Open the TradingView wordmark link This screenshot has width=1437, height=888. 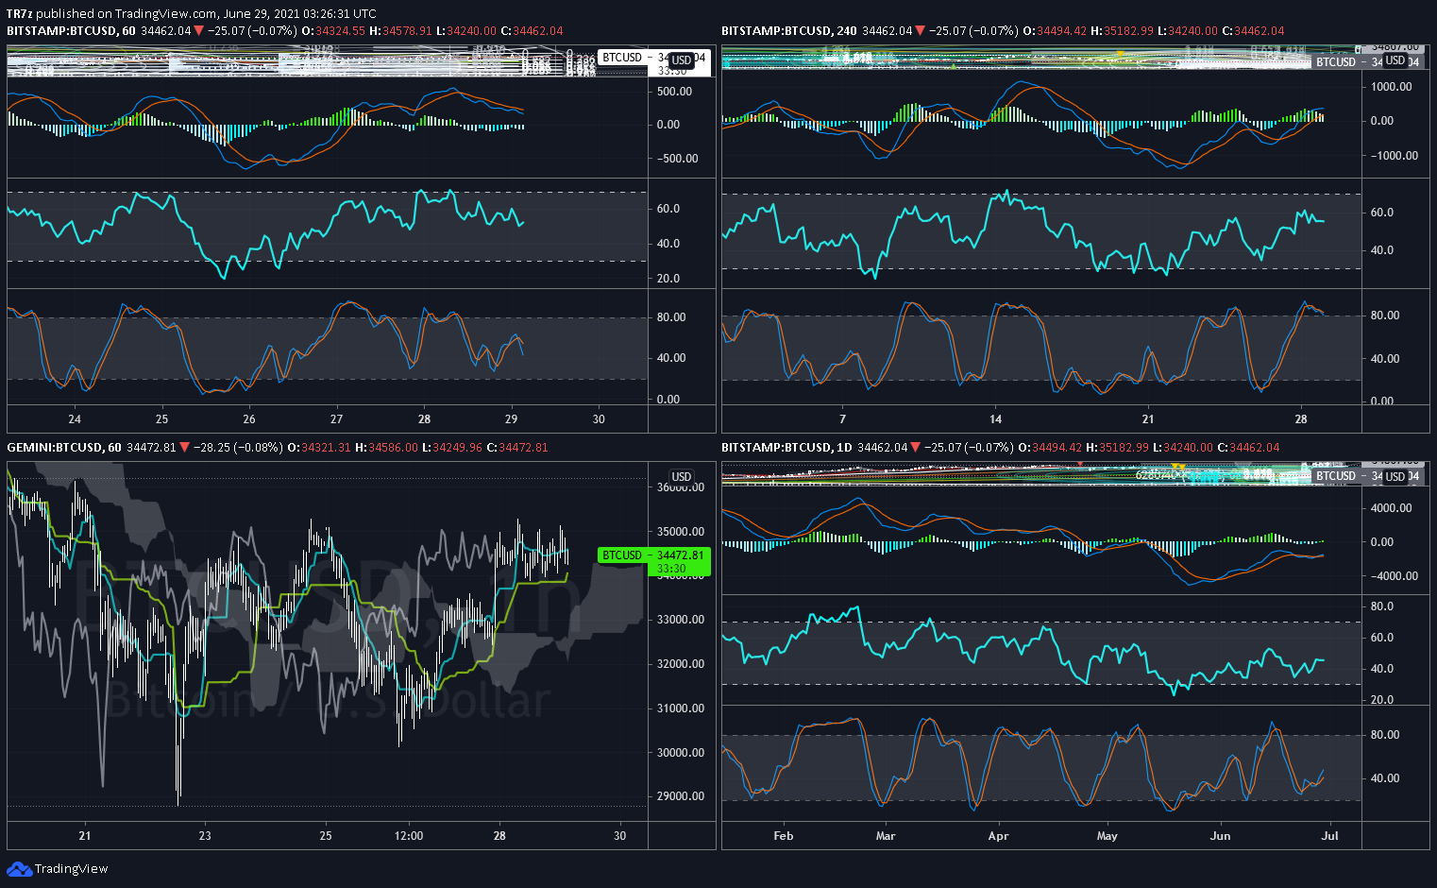click(72, 869)
